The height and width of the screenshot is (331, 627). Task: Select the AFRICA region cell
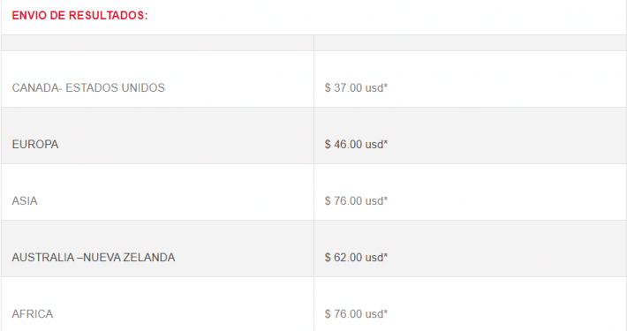157,305
